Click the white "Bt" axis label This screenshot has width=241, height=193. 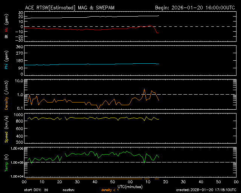click(6, 36)
